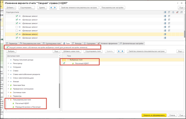Select the Поля tab
Image resolution: width=186 pixels, height=119 pixels.
pyautogui.click(x=67, y=44)
